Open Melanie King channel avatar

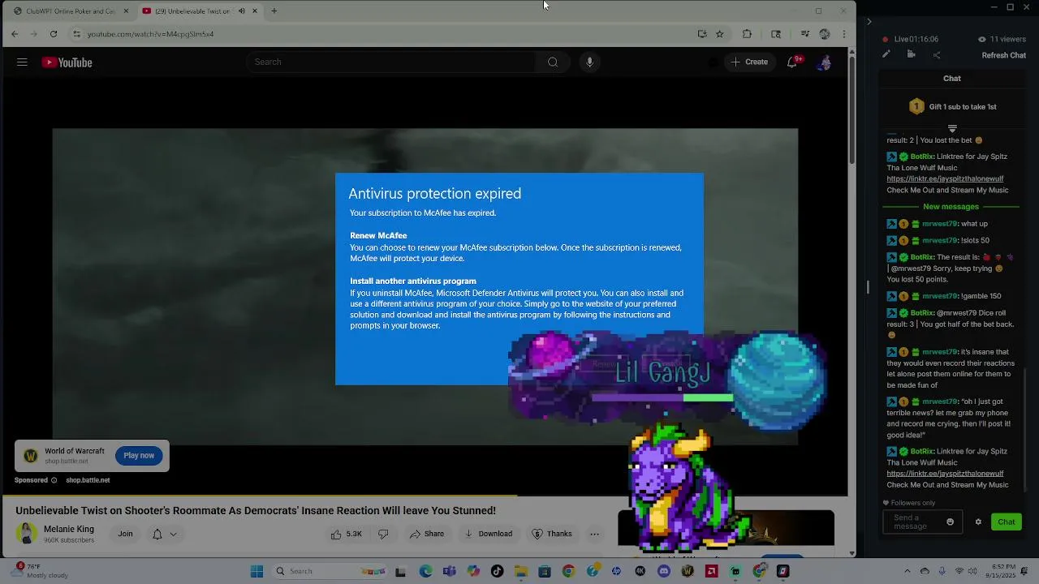tap(27, 534)
